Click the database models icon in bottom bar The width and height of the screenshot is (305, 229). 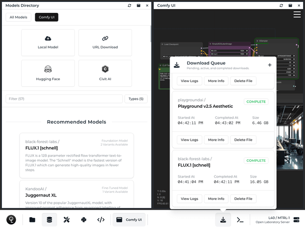[49, 220]
